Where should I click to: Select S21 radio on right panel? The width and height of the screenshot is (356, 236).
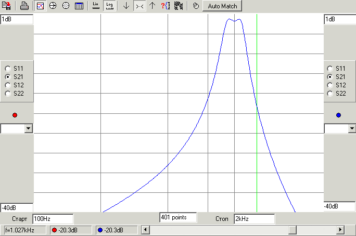point(330,77)
